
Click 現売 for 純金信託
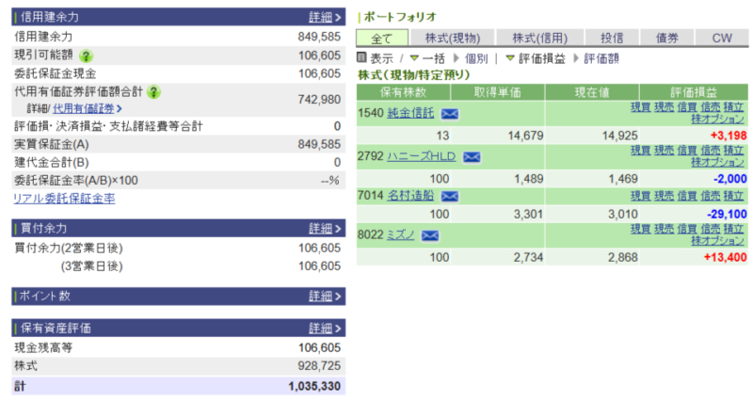point(665,107)
